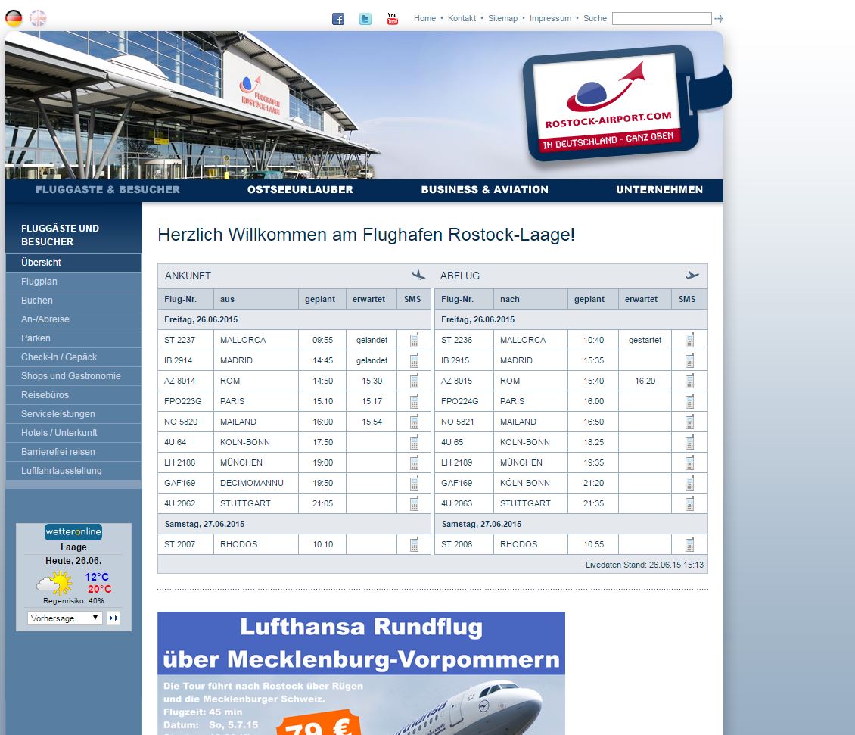Submit search with the arrow icon
This screenshot has width=855, height=735.
click(719, 19)
